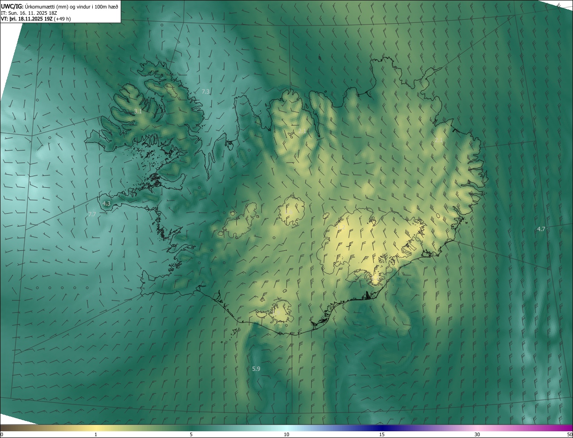
Task: Click the 5.9 value south of Iceland
Action: click(x=256, y=369)
